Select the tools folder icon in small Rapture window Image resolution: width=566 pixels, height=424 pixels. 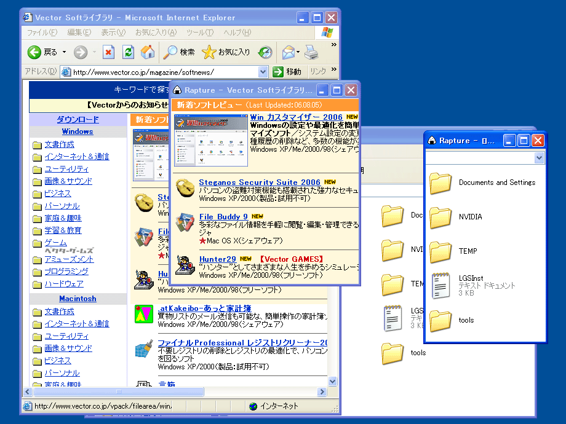coord(440,320)
